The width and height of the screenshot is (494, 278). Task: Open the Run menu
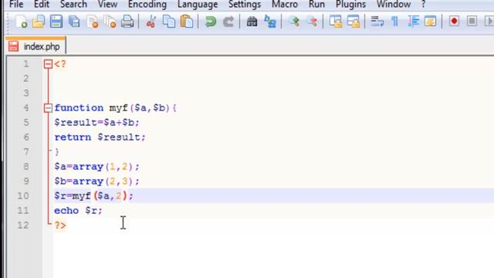pos(316,5)
